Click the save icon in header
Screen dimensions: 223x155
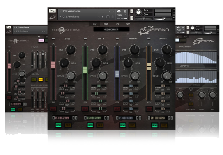pos(108,17)
